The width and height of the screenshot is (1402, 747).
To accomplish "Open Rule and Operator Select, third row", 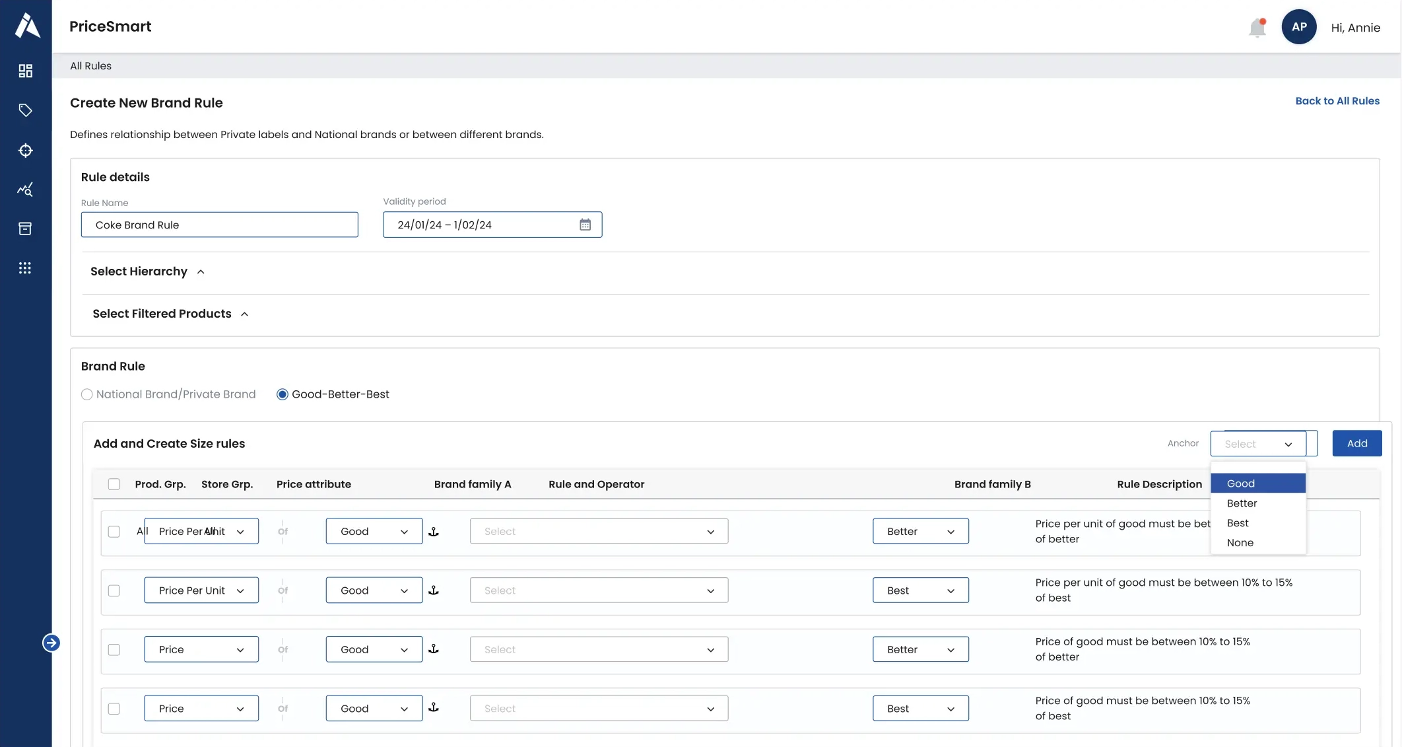I will [x=599, y=649].
